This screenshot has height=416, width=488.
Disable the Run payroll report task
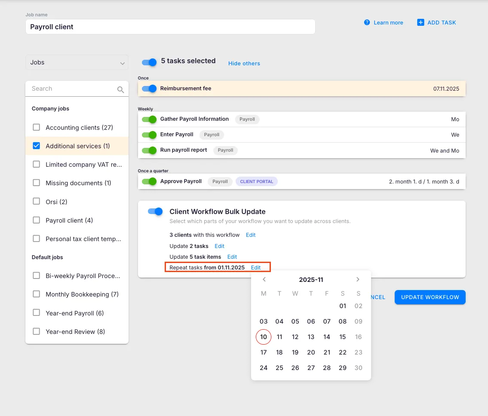[149, 150]
